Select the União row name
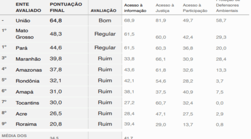 (x=23, y=21)
